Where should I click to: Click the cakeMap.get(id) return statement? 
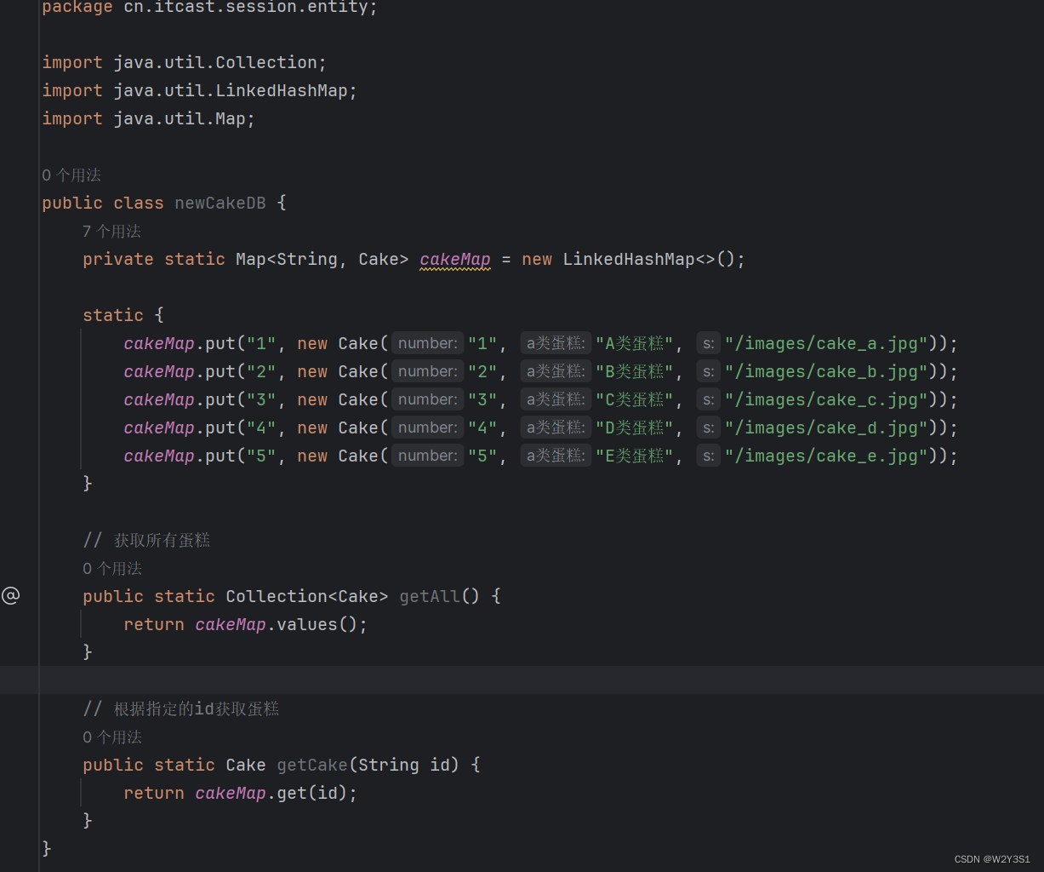pos(241,793)
